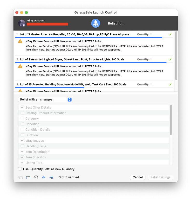Screen dimensions: 191x200
Task: Click the scheduler clock icon in bottom toolbar
Action: 36,177
